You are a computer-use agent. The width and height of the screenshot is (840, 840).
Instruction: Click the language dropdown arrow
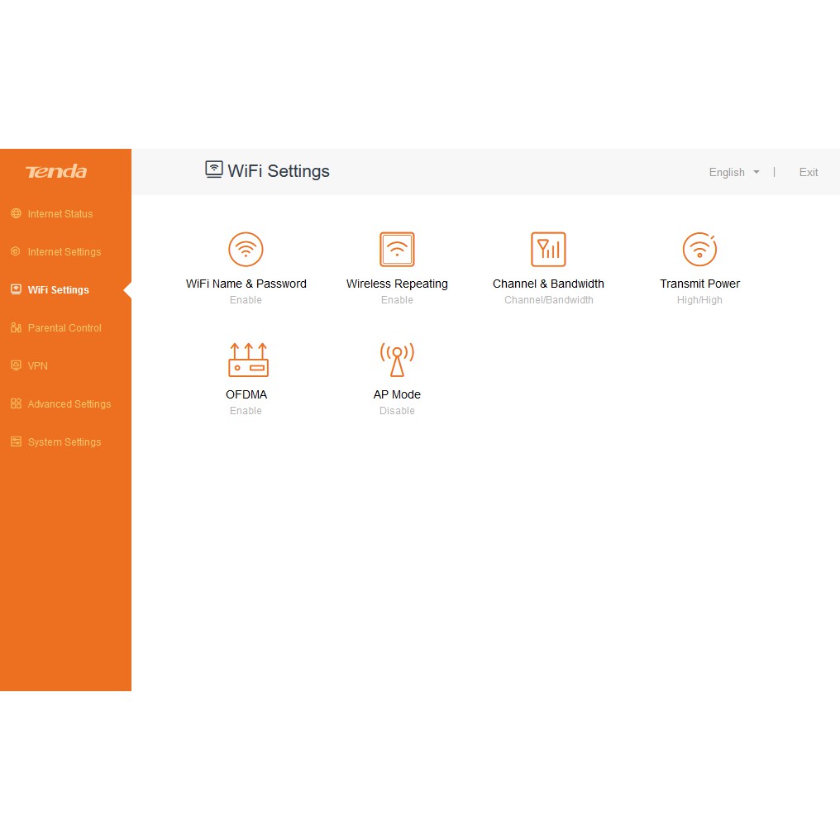(756, 173)
